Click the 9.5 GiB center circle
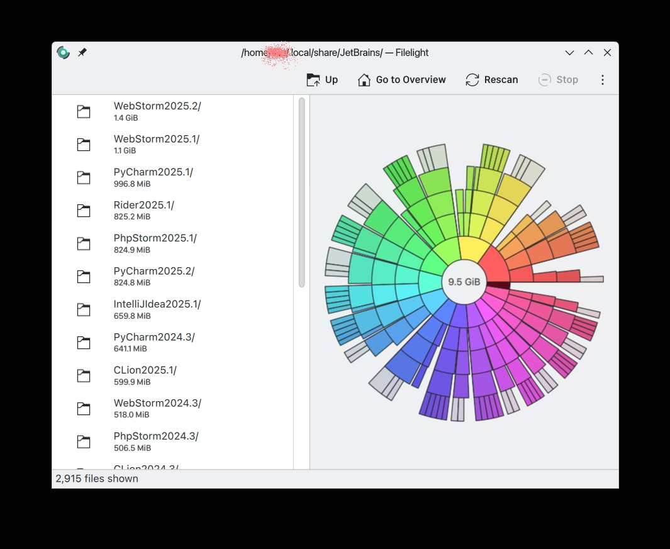Image resolution: width=670 pixels, height=549 pixels. tap(464, 282)
